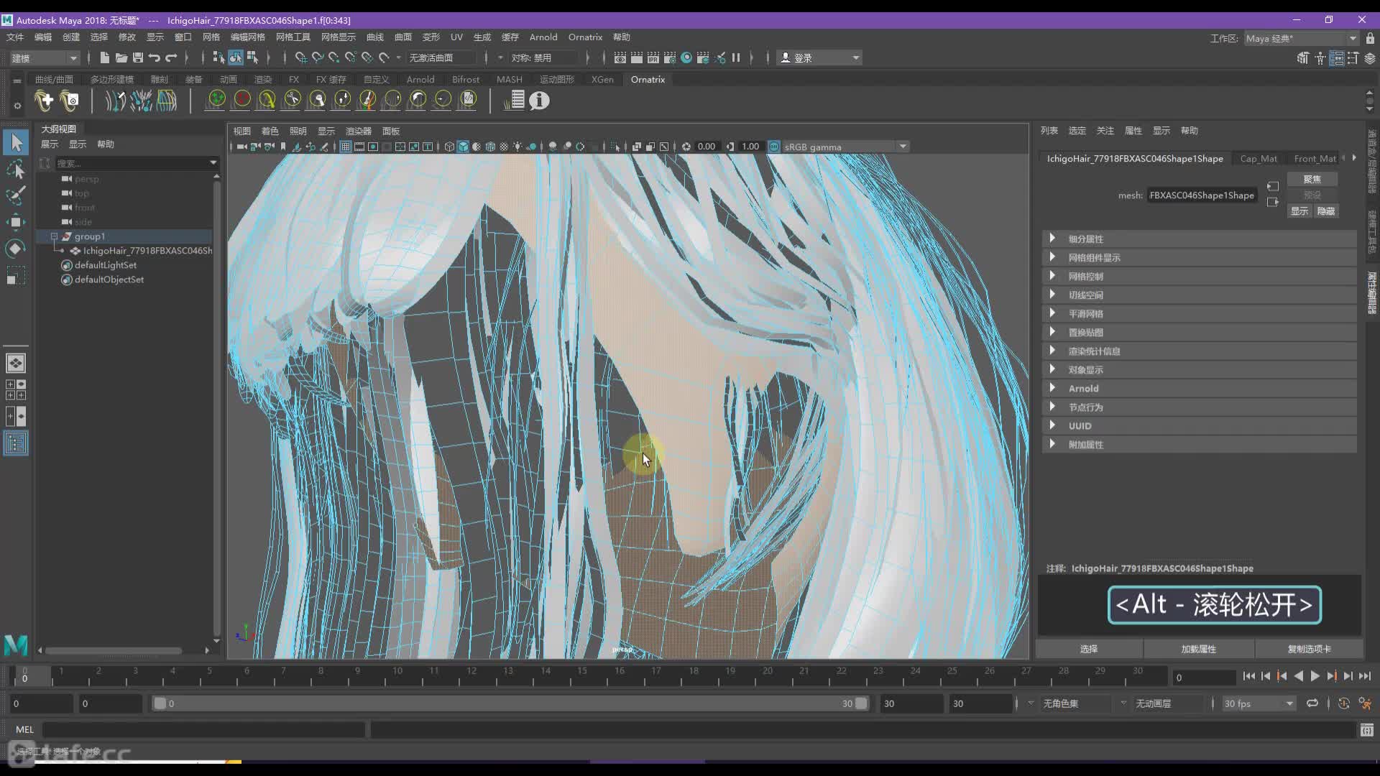Image resolution: width=1380 pixels, height=776 pixels.
Task: Click the Redo arrow icon
Action: [171, 57]
